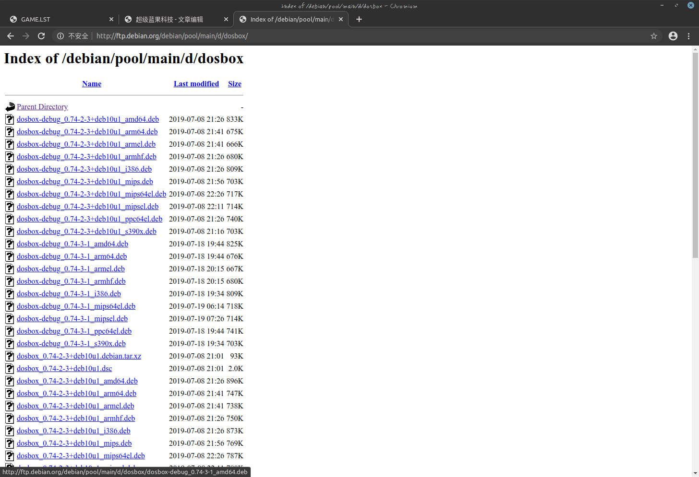
Task: Select dosbox-debug_0.74-3-1_ppc64el.deb
Action: [x=74, y=331]
